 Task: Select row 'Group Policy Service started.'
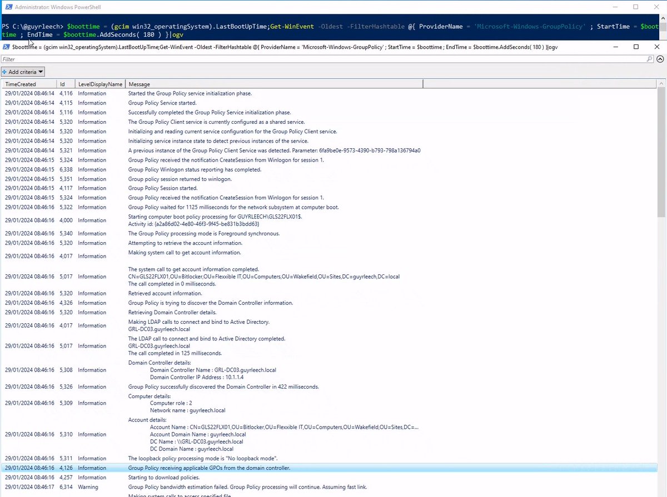tap(328, 103)
